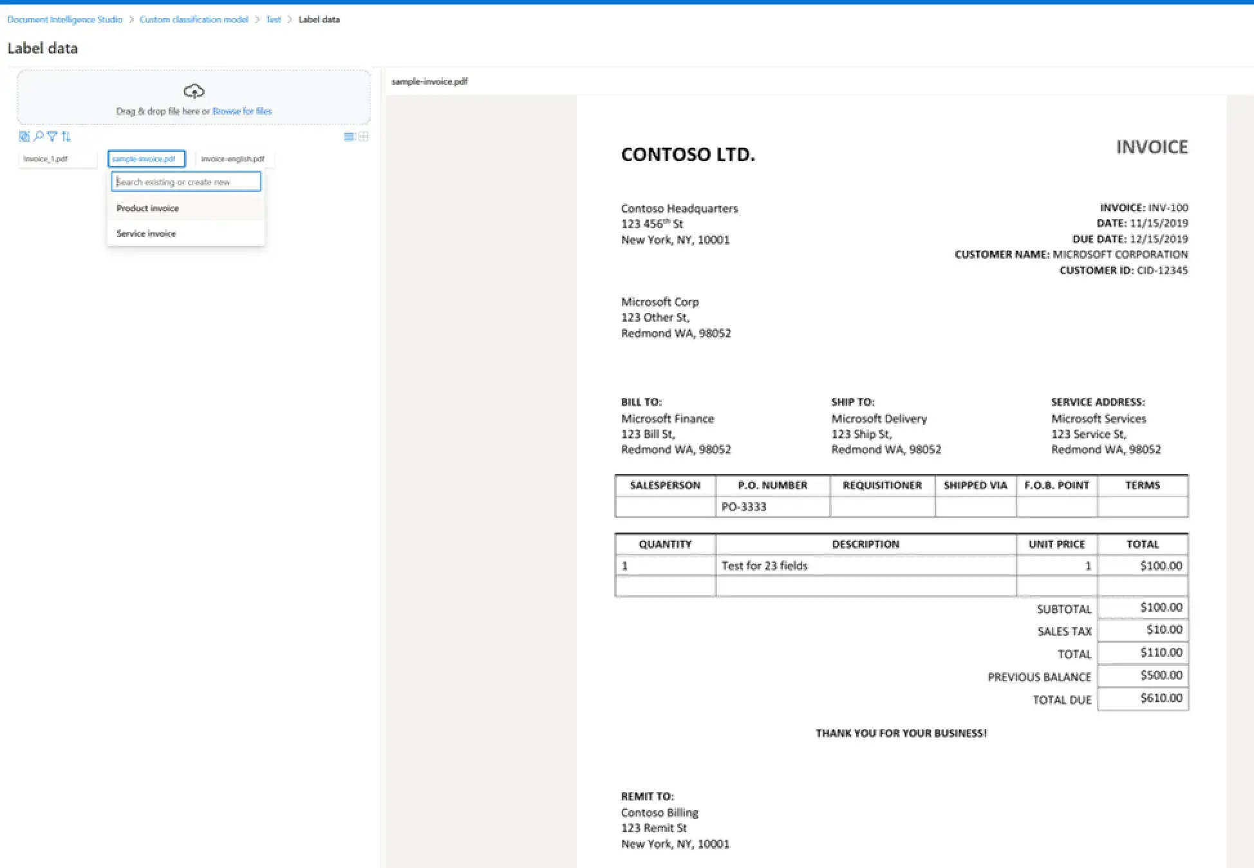
Task: Click Contoso Billing under REMIT TO
Action: tap(659, 813)
